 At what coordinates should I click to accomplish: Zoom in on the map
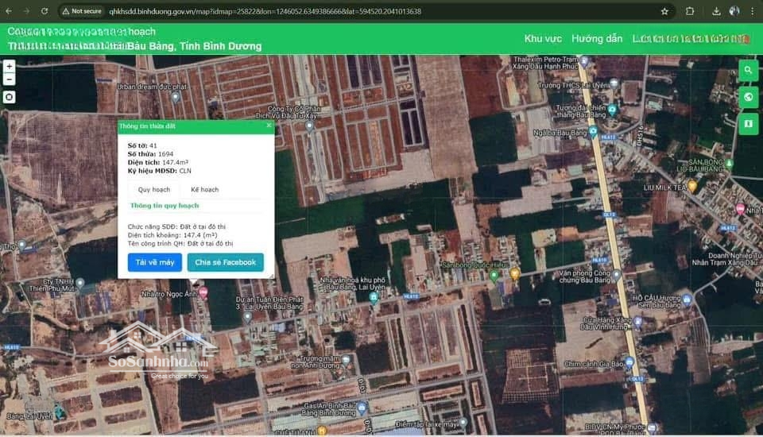[x=9, y=67]
